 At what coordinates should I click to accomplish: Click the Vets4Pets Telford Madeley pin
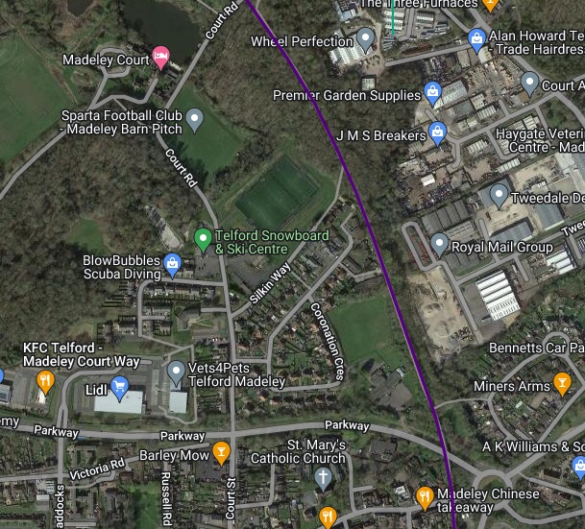[176, 373]
